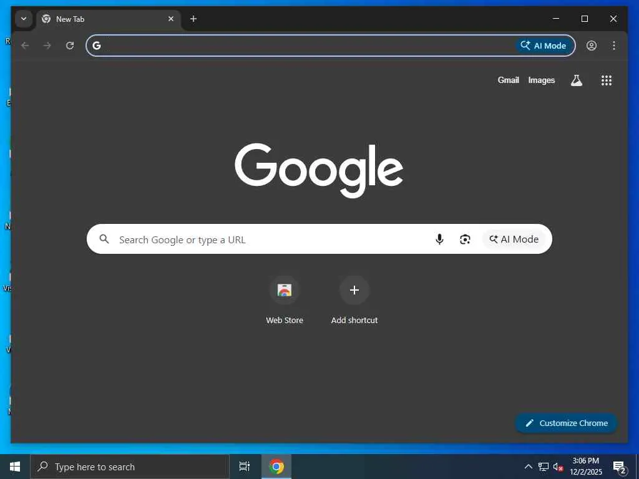Image resolution: width=639 pixels, height=479 pixels.
Task: Click the Chrome taskbar icon
Action: tap(276, 467)
